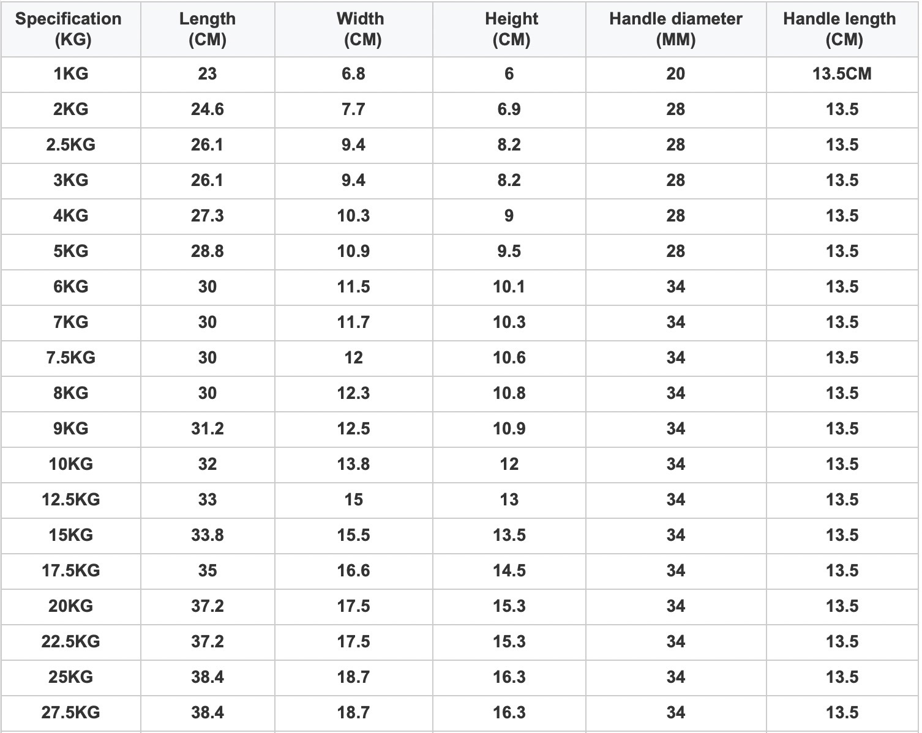Screen dimensions: 922x733
Task: Select the 22.5KG specification cell
Action: [x=71, y=642]
